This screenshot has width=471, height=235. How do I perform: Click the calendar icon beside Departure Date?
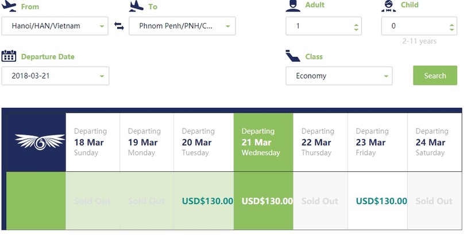point(9,56)
